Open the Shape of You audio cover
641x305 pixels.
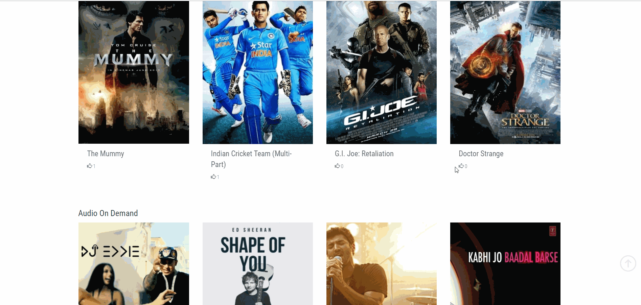258,264
